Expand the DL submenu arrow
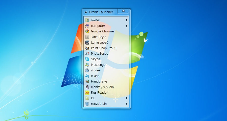Screen dimensions: 227x121 pos(127,98)
